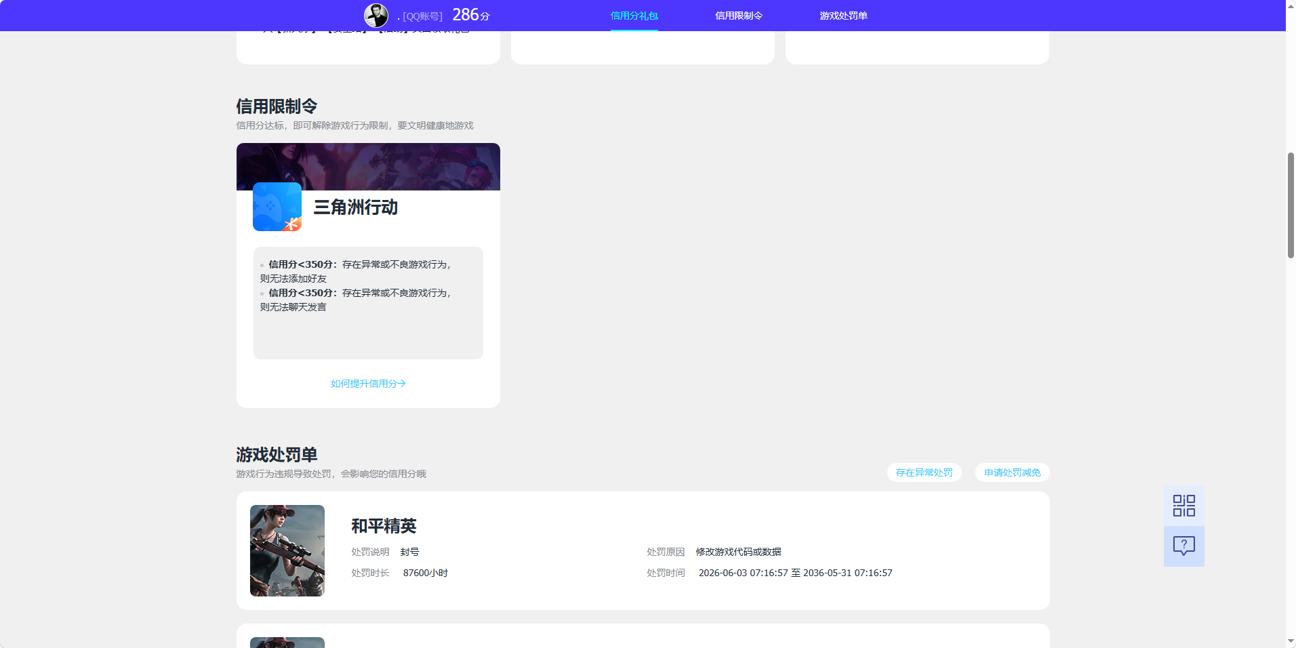
Task: Open the QR code floating icon
Action: (1183, 506)
